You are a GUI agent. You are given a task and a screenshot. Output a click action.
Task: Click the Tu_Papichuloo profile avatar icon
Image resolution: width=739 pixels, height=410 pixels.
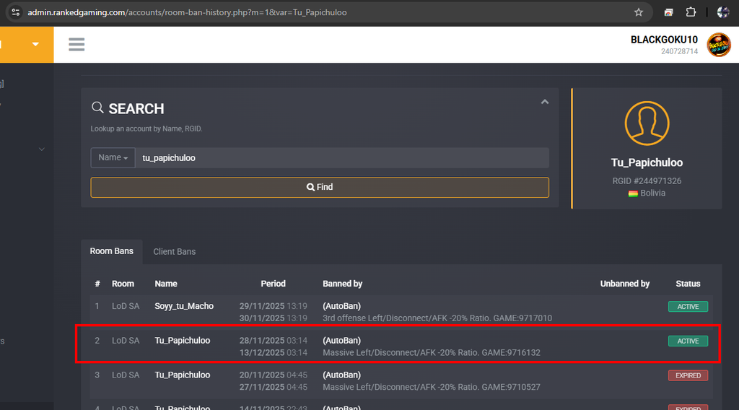647,123
